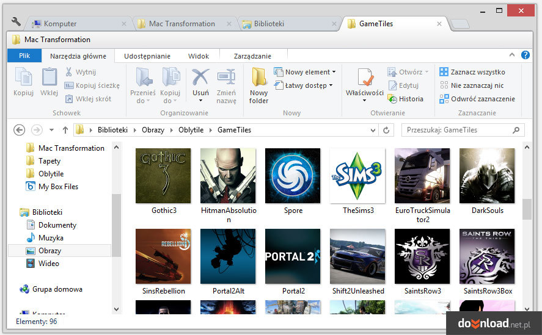
Task: Select the HitmanAbsolution thumbnail
Action: (x=228, y=176)
